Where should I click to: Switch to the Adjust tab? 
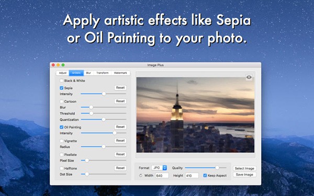point(63,73)
